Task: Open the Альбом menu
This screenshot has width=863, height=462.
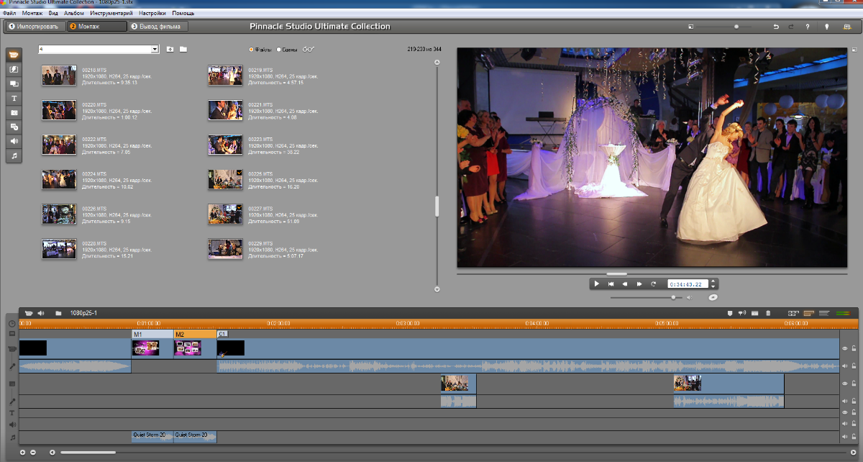Action: [x=73, y=13]
